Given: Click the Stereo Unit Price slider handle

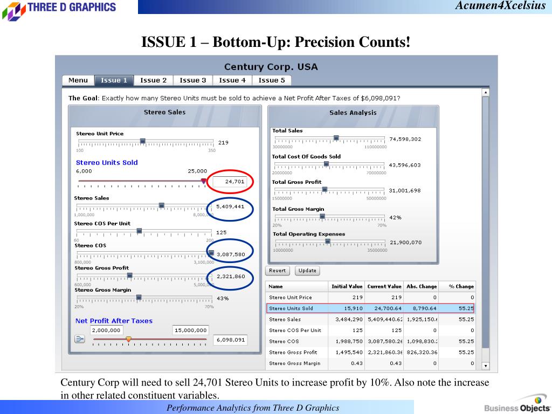Looking at the screenshot, I should click(142, 141).
